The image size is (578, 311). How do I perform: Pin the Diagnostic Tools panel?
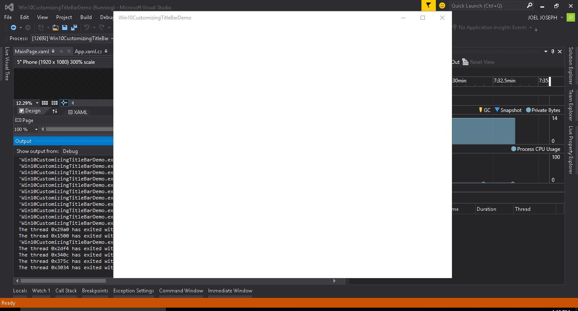point(553,52)
